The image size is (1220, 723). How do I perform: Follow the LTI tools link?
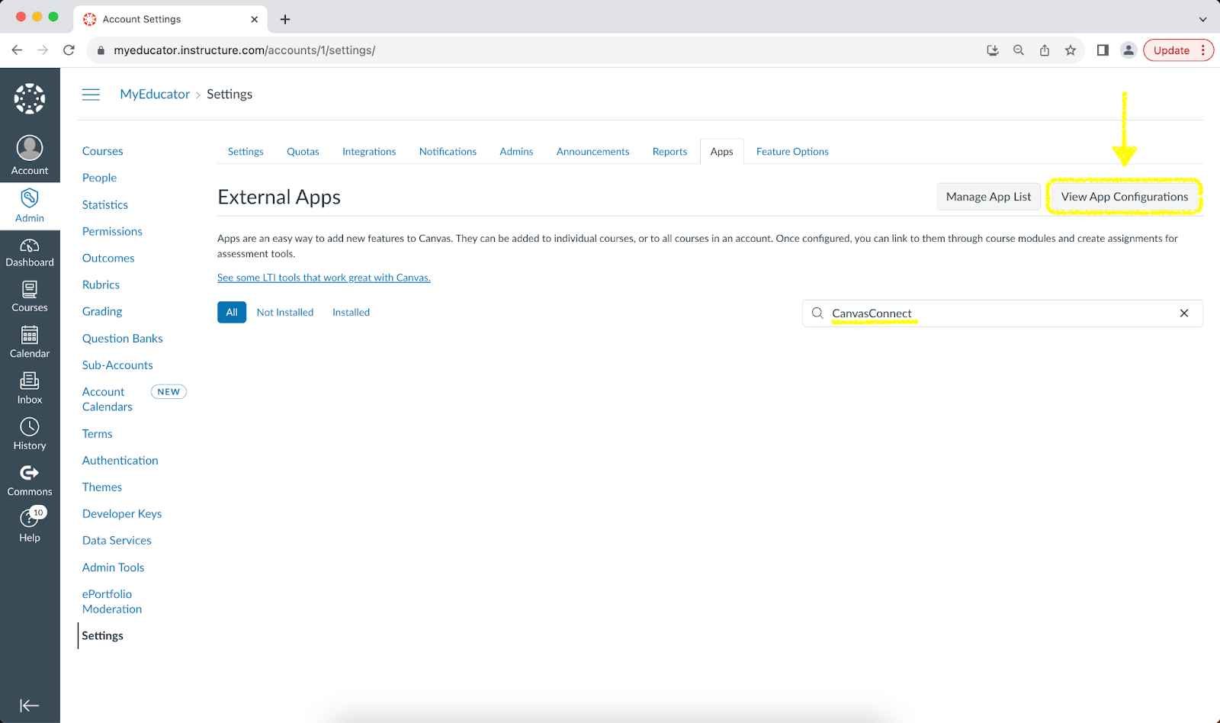coord(324,278)
